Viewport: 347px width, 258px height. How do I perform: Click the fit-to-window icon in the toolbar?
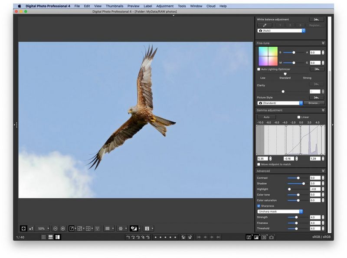tap(23, 229)
